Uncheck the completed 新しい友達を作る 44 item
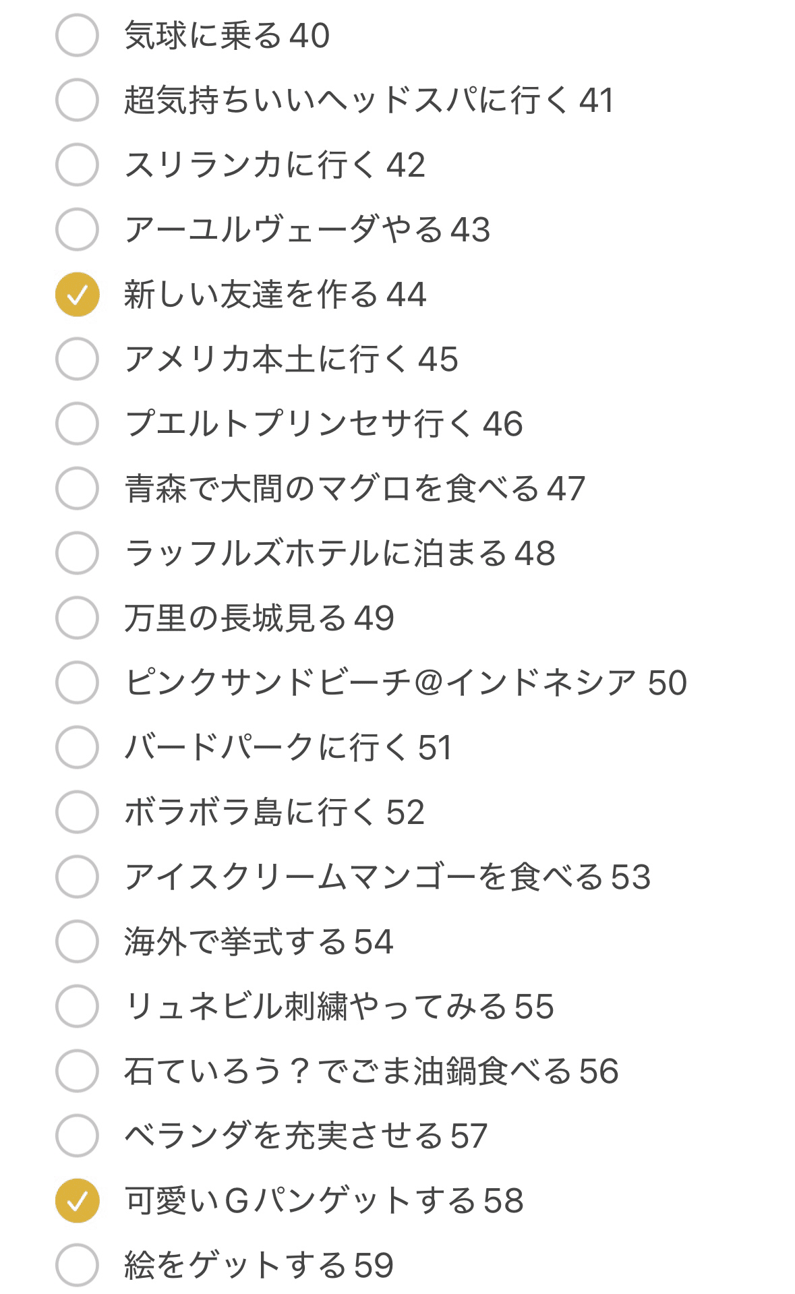 pos(77,294)
